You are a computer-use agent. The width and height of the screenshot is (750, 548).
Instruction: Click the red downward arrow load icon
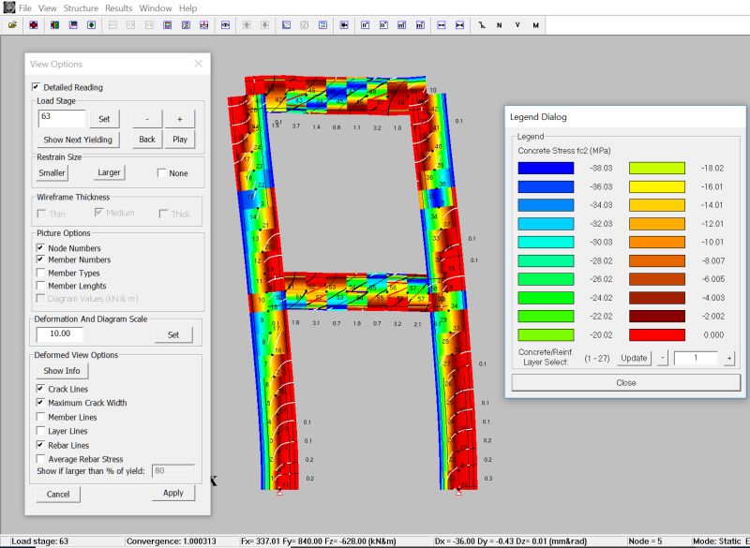204,25
